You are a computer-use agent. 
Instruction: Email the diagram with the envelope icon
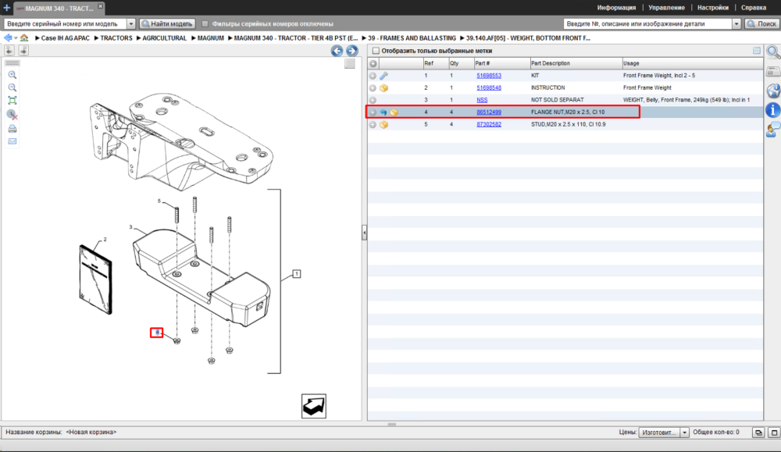coord(12,141)
